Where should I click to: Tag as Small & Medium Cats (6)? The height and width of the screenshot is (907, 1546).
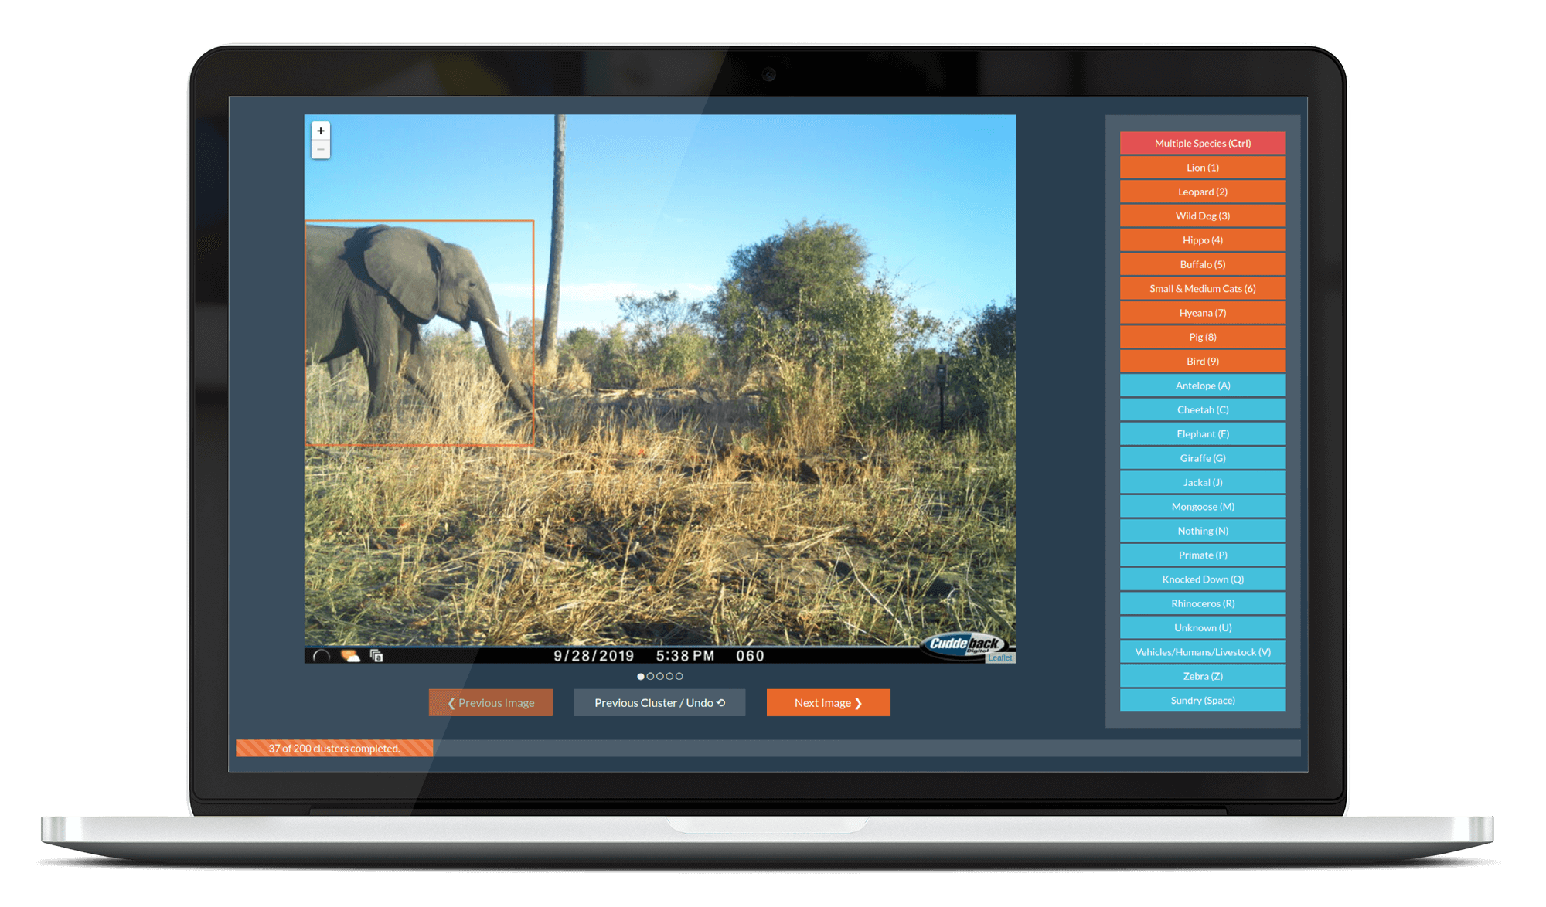tap(1202, 289)
